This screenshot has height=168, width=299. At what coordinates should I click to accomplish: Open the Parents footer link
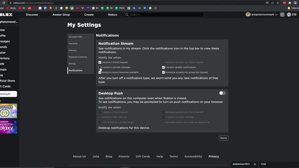tap(124, 156)
